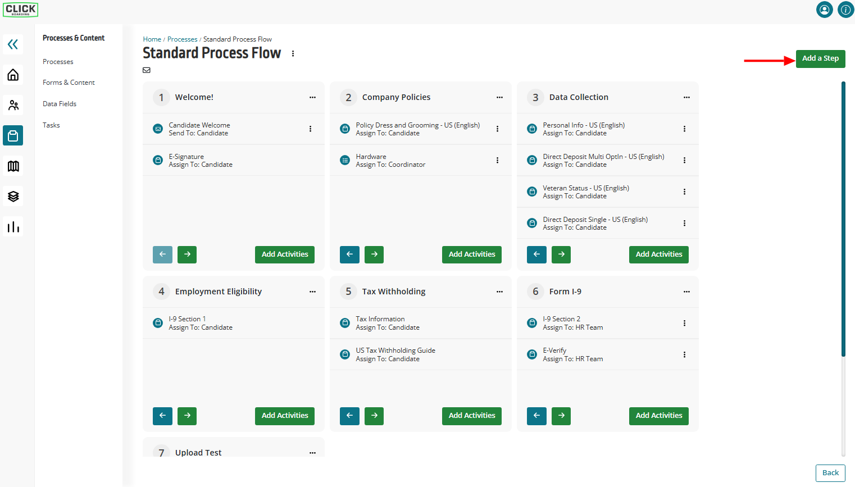Open Policy Dress and Grooming kebab menu
This screenshot has height=487, width=855.
click(497, 129)
